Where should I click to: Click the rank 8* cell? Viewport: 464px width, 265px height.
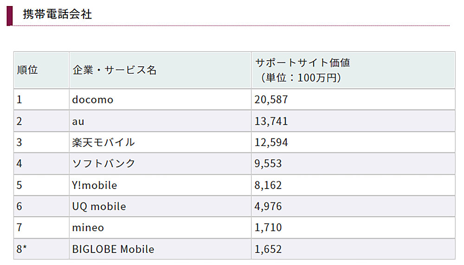23,249
